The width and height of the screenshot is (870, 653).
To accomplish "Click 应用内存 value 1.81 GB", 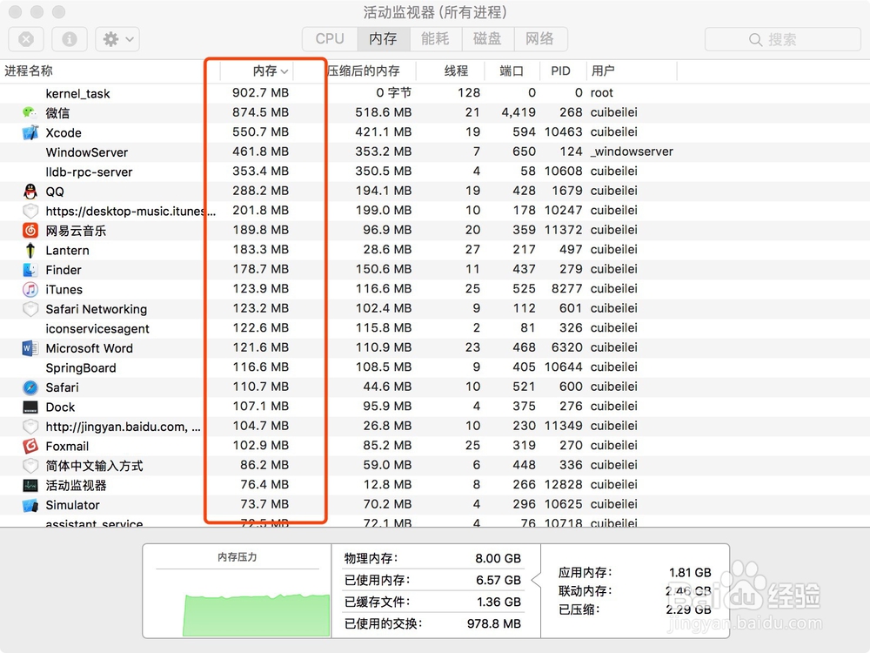I will (690, 573).
